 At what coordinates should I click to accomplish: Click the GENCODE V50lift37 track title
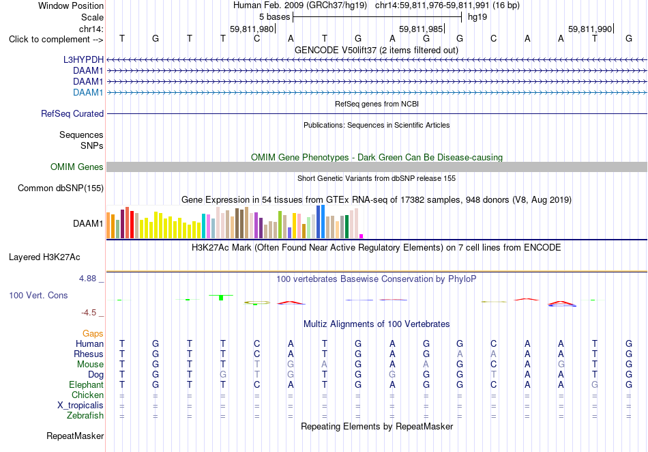click(x=377, y=50)
